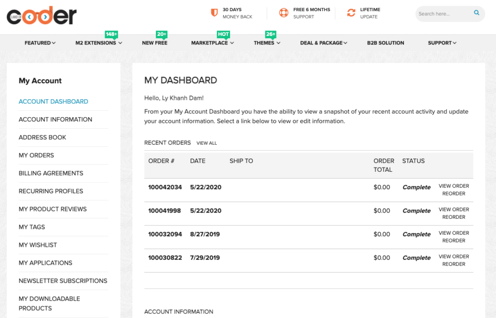This screenshot has width=496, height=318.
Task: Click the search magnifier icon
Action: point(477,14)
